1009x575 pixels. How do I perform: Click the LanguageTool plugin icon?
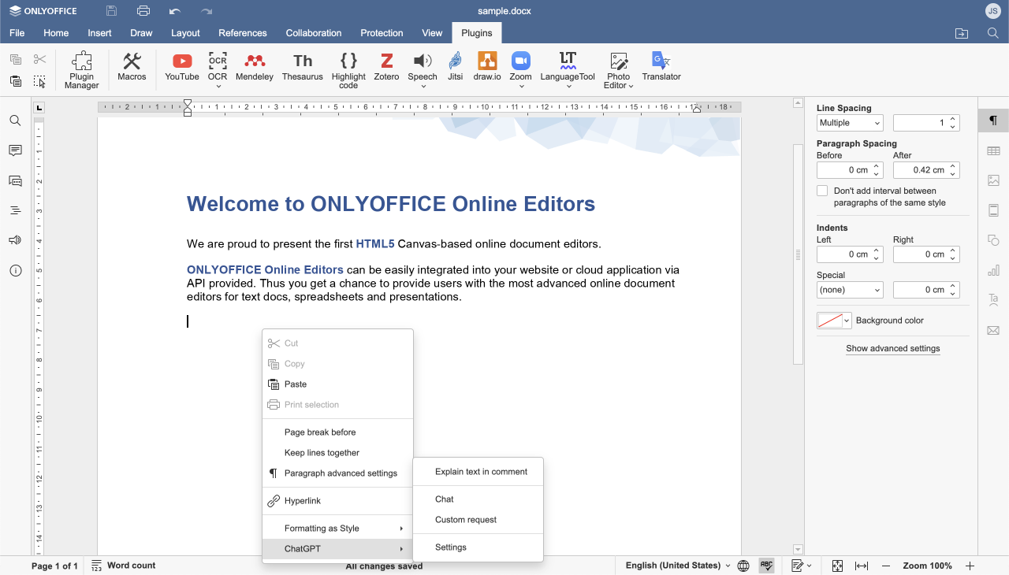(568, 61)
